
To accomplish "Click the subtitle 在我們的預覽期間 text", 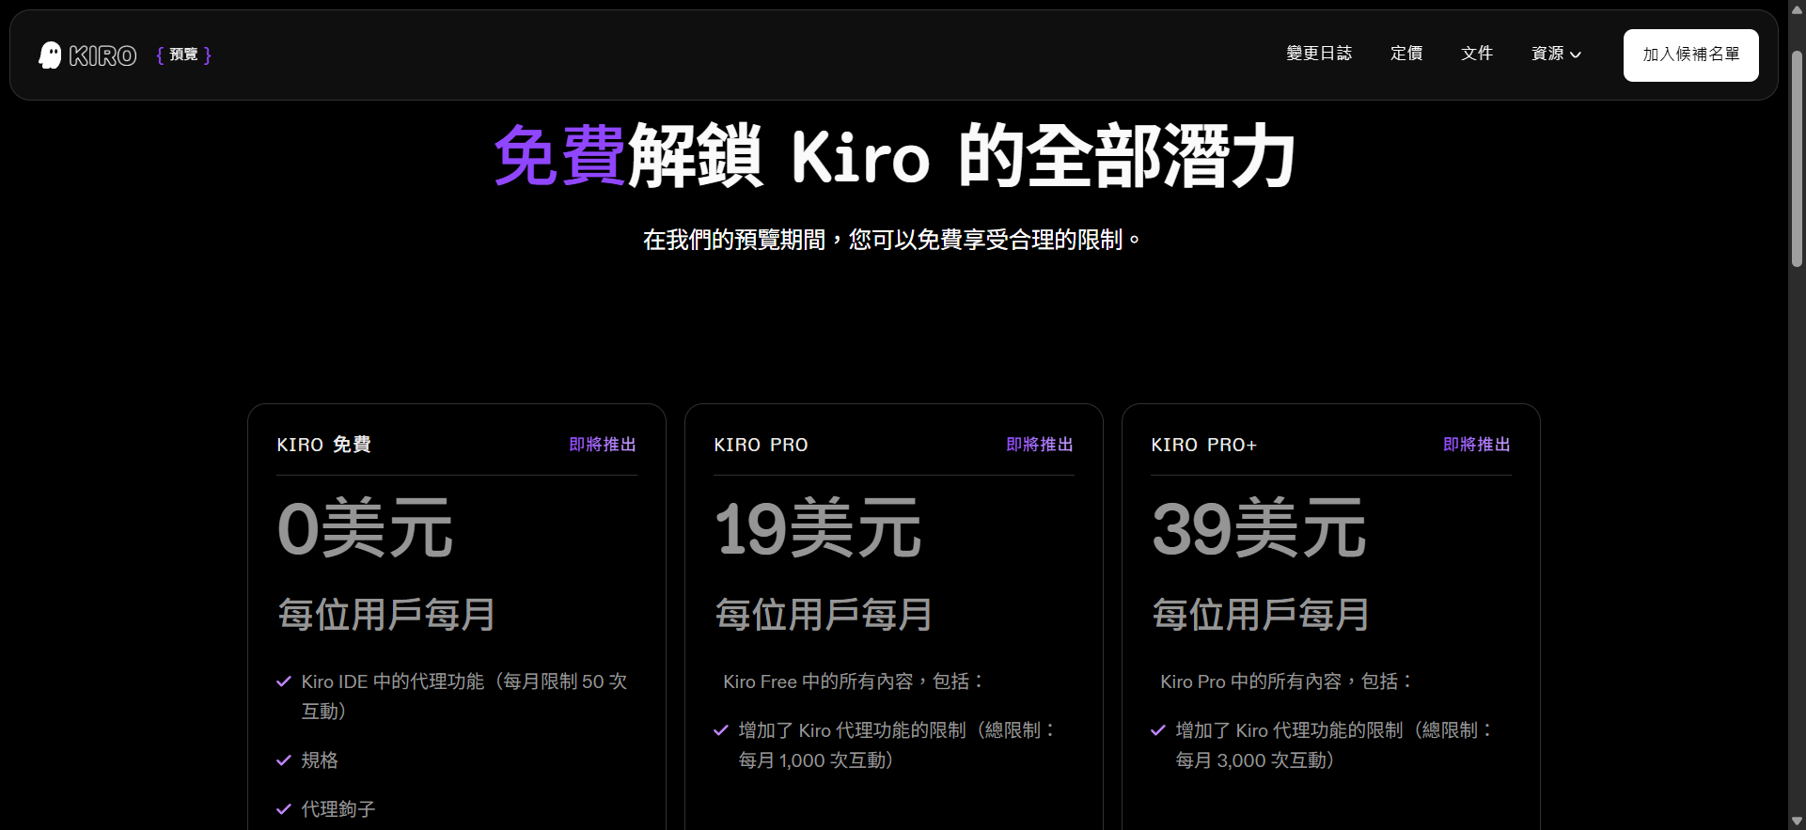I will 891,240.
